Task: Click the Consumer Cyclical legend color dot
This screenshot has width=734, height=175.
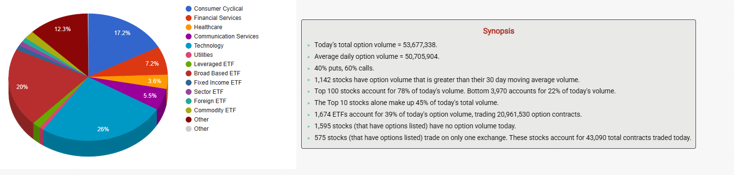Action: pyautogui.click(x=189, y=9)
